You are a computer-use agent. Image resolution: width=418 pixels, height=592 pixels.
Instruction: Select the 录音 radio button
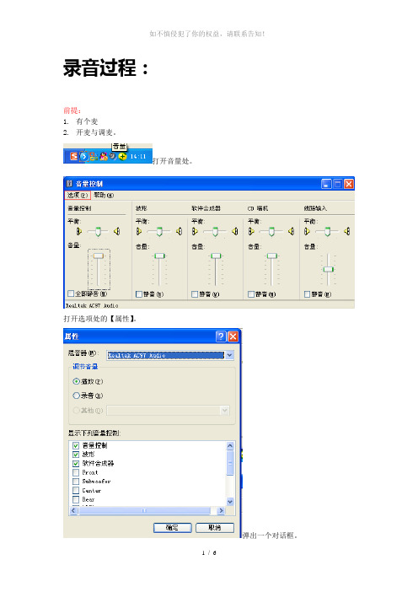(76, 396)
